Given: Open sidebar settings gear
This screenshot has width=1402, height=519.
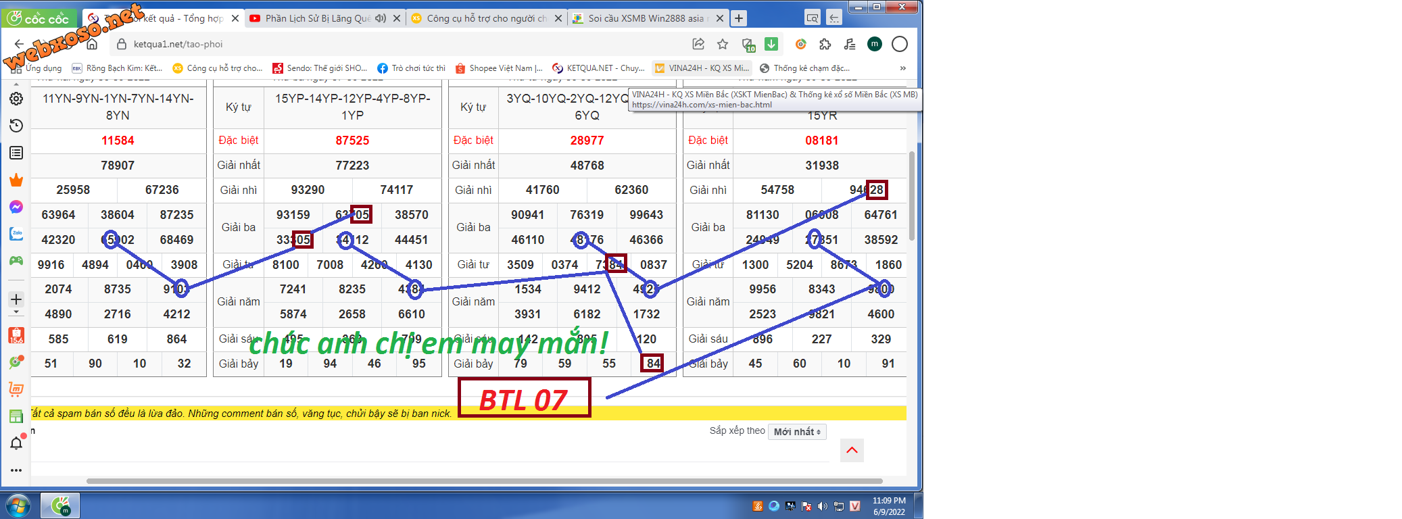Looking at the screenshot, I should click(16, 99).
